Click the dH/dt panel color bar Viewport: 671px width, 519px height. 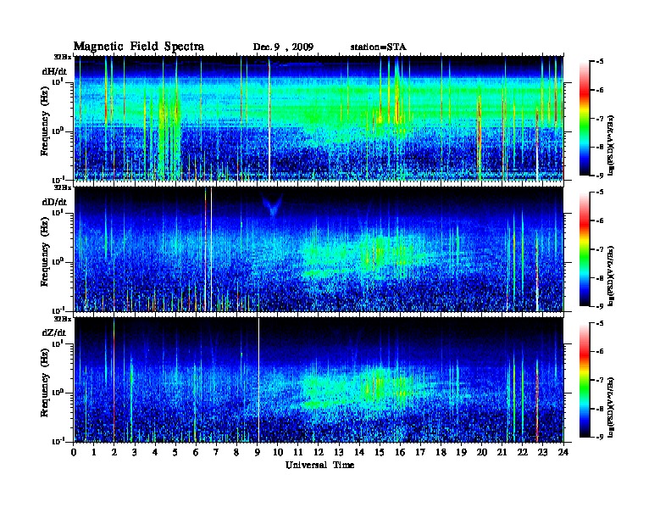585,119
